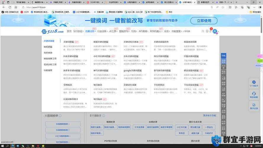Go to 首页 in the navigation
The image size is (263, 148).
tap(69, 31)
